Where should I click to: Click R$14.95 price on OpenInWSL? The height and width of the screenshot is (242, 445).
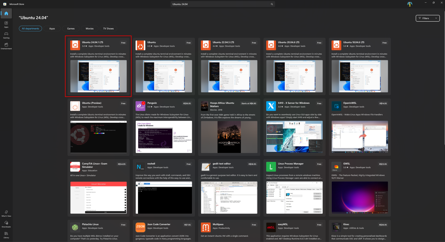point(383,103)
